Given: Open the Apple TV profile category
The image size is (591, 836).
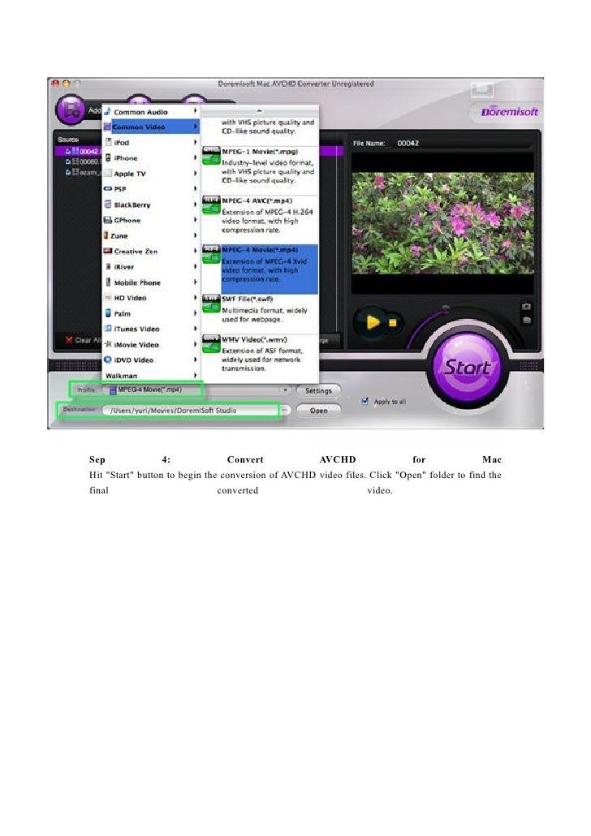Looking at the screenshot, I should click(x=151, y=173).
